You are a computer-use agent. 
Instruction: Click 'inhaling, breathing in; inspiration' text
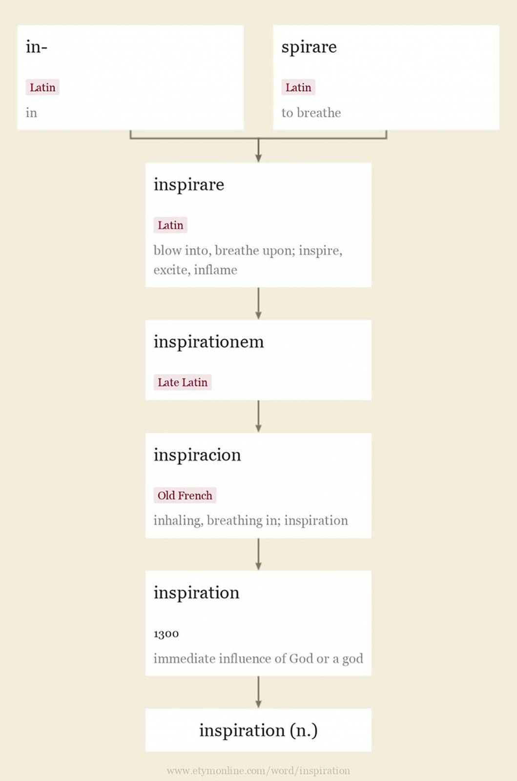click(x=250, y=521)
